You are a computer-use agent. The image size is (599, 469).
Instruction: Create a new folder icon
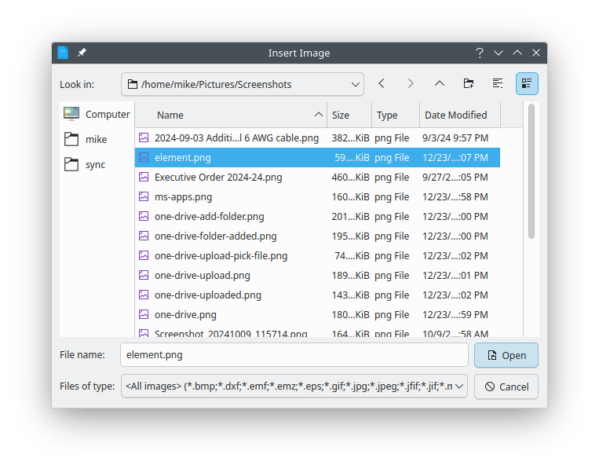(469, 84)
